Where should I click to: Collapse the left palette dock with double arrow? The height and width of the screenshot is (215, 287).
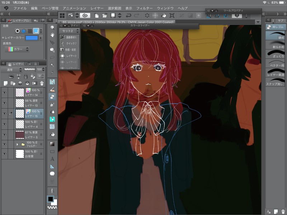[x=2, y=14]
